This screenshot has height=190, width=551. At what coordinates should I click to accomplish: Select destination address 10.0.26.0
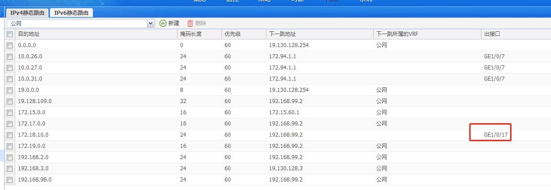click(30, 56)
